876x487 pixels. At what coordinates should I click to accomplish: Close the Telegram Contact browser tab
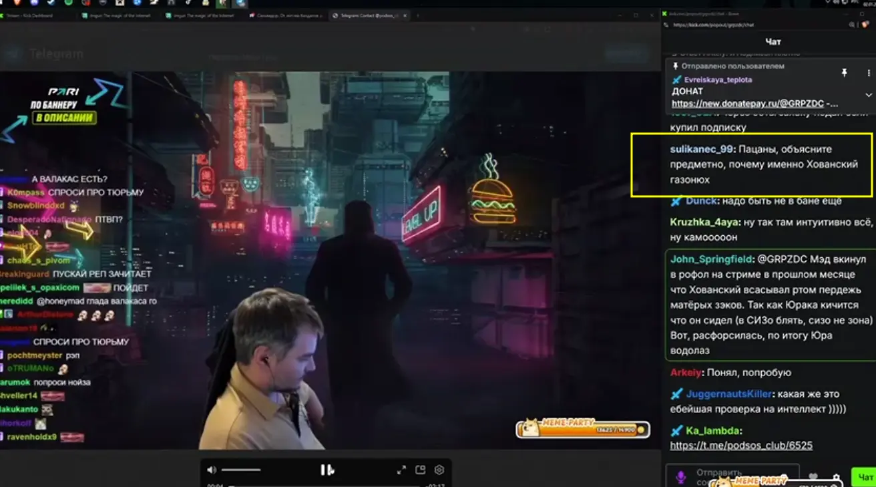pos(406,15)
